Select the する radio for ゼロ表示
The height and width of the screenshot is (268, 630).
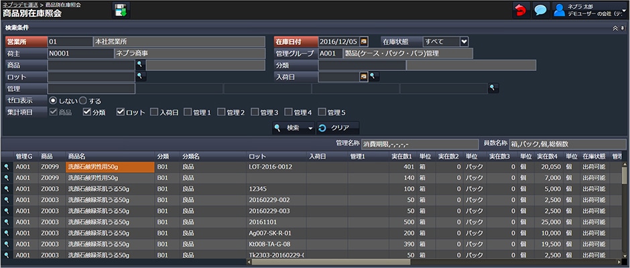83,100
